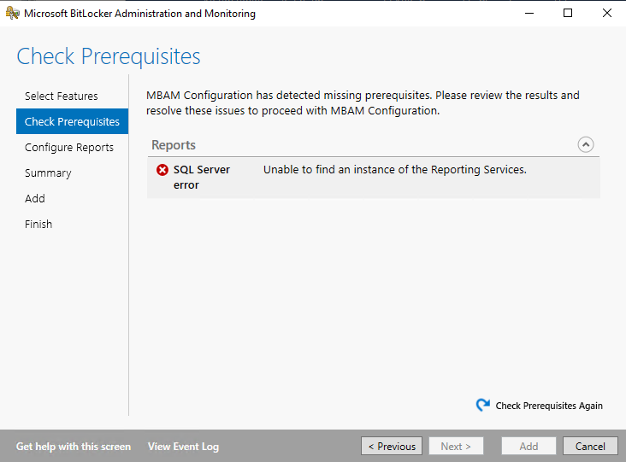Open the View Event Log link
The image size is (626, 462).
(183, 447)
